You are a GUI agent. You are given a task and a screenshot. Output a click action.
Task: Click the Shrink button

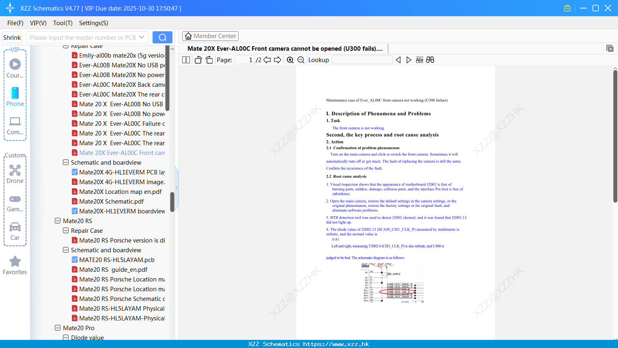coord(12,37)
